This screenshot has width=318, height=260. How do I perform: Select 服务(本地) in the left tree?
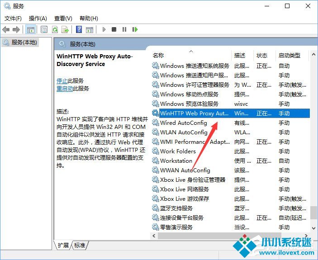coord(20,43)
